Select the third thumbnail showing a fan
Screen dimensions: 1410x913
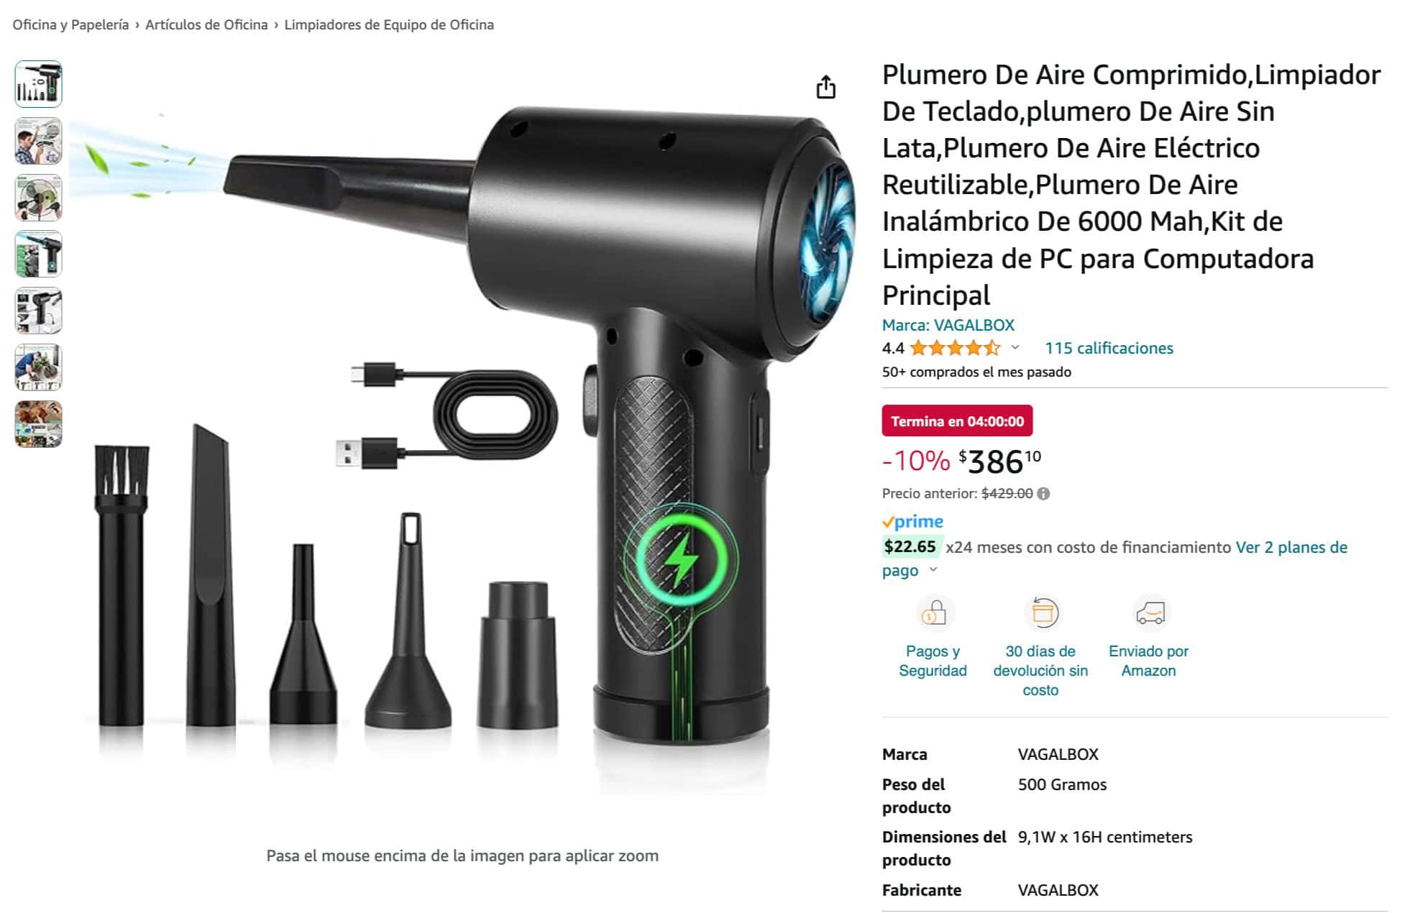pyautogui.click(x=39, y=198)
